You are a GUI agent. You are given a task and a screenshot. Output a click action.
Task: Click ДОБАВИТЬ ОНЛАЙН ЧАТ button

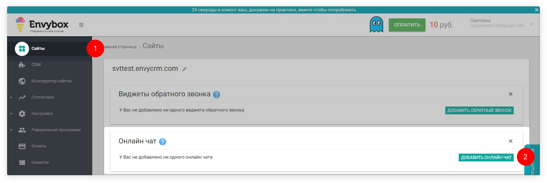click(x=486, y=158)
